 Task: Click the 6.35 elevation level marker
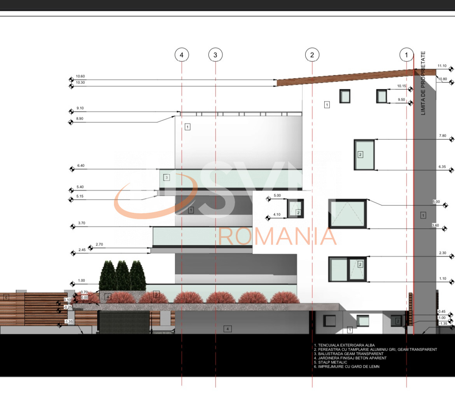pyautogui.click(x=451, y=170)
